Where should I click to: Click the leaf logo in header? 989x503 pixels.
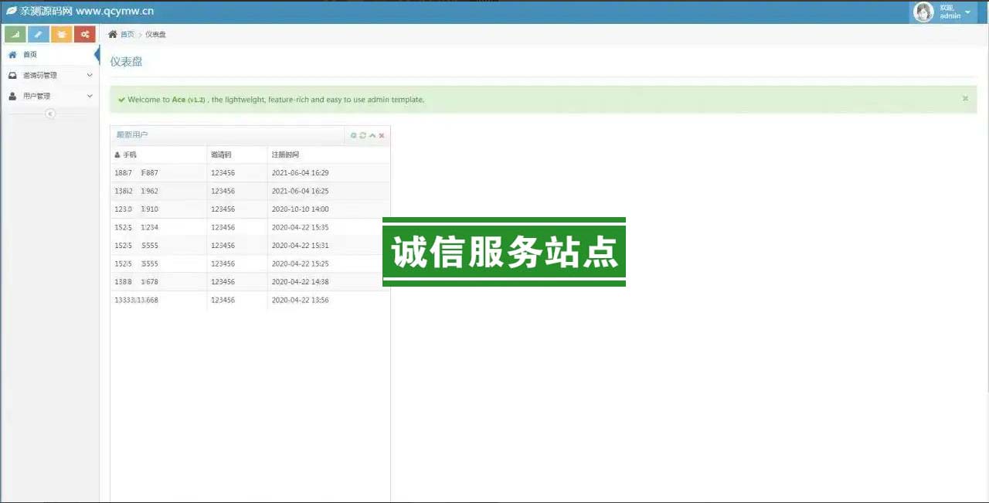pos(12,11)
